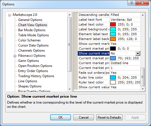Select the Label text color row label
Image resolution: width=151 pixels, height=126 pixels.
pyautogui.click(x=91, y=24)
